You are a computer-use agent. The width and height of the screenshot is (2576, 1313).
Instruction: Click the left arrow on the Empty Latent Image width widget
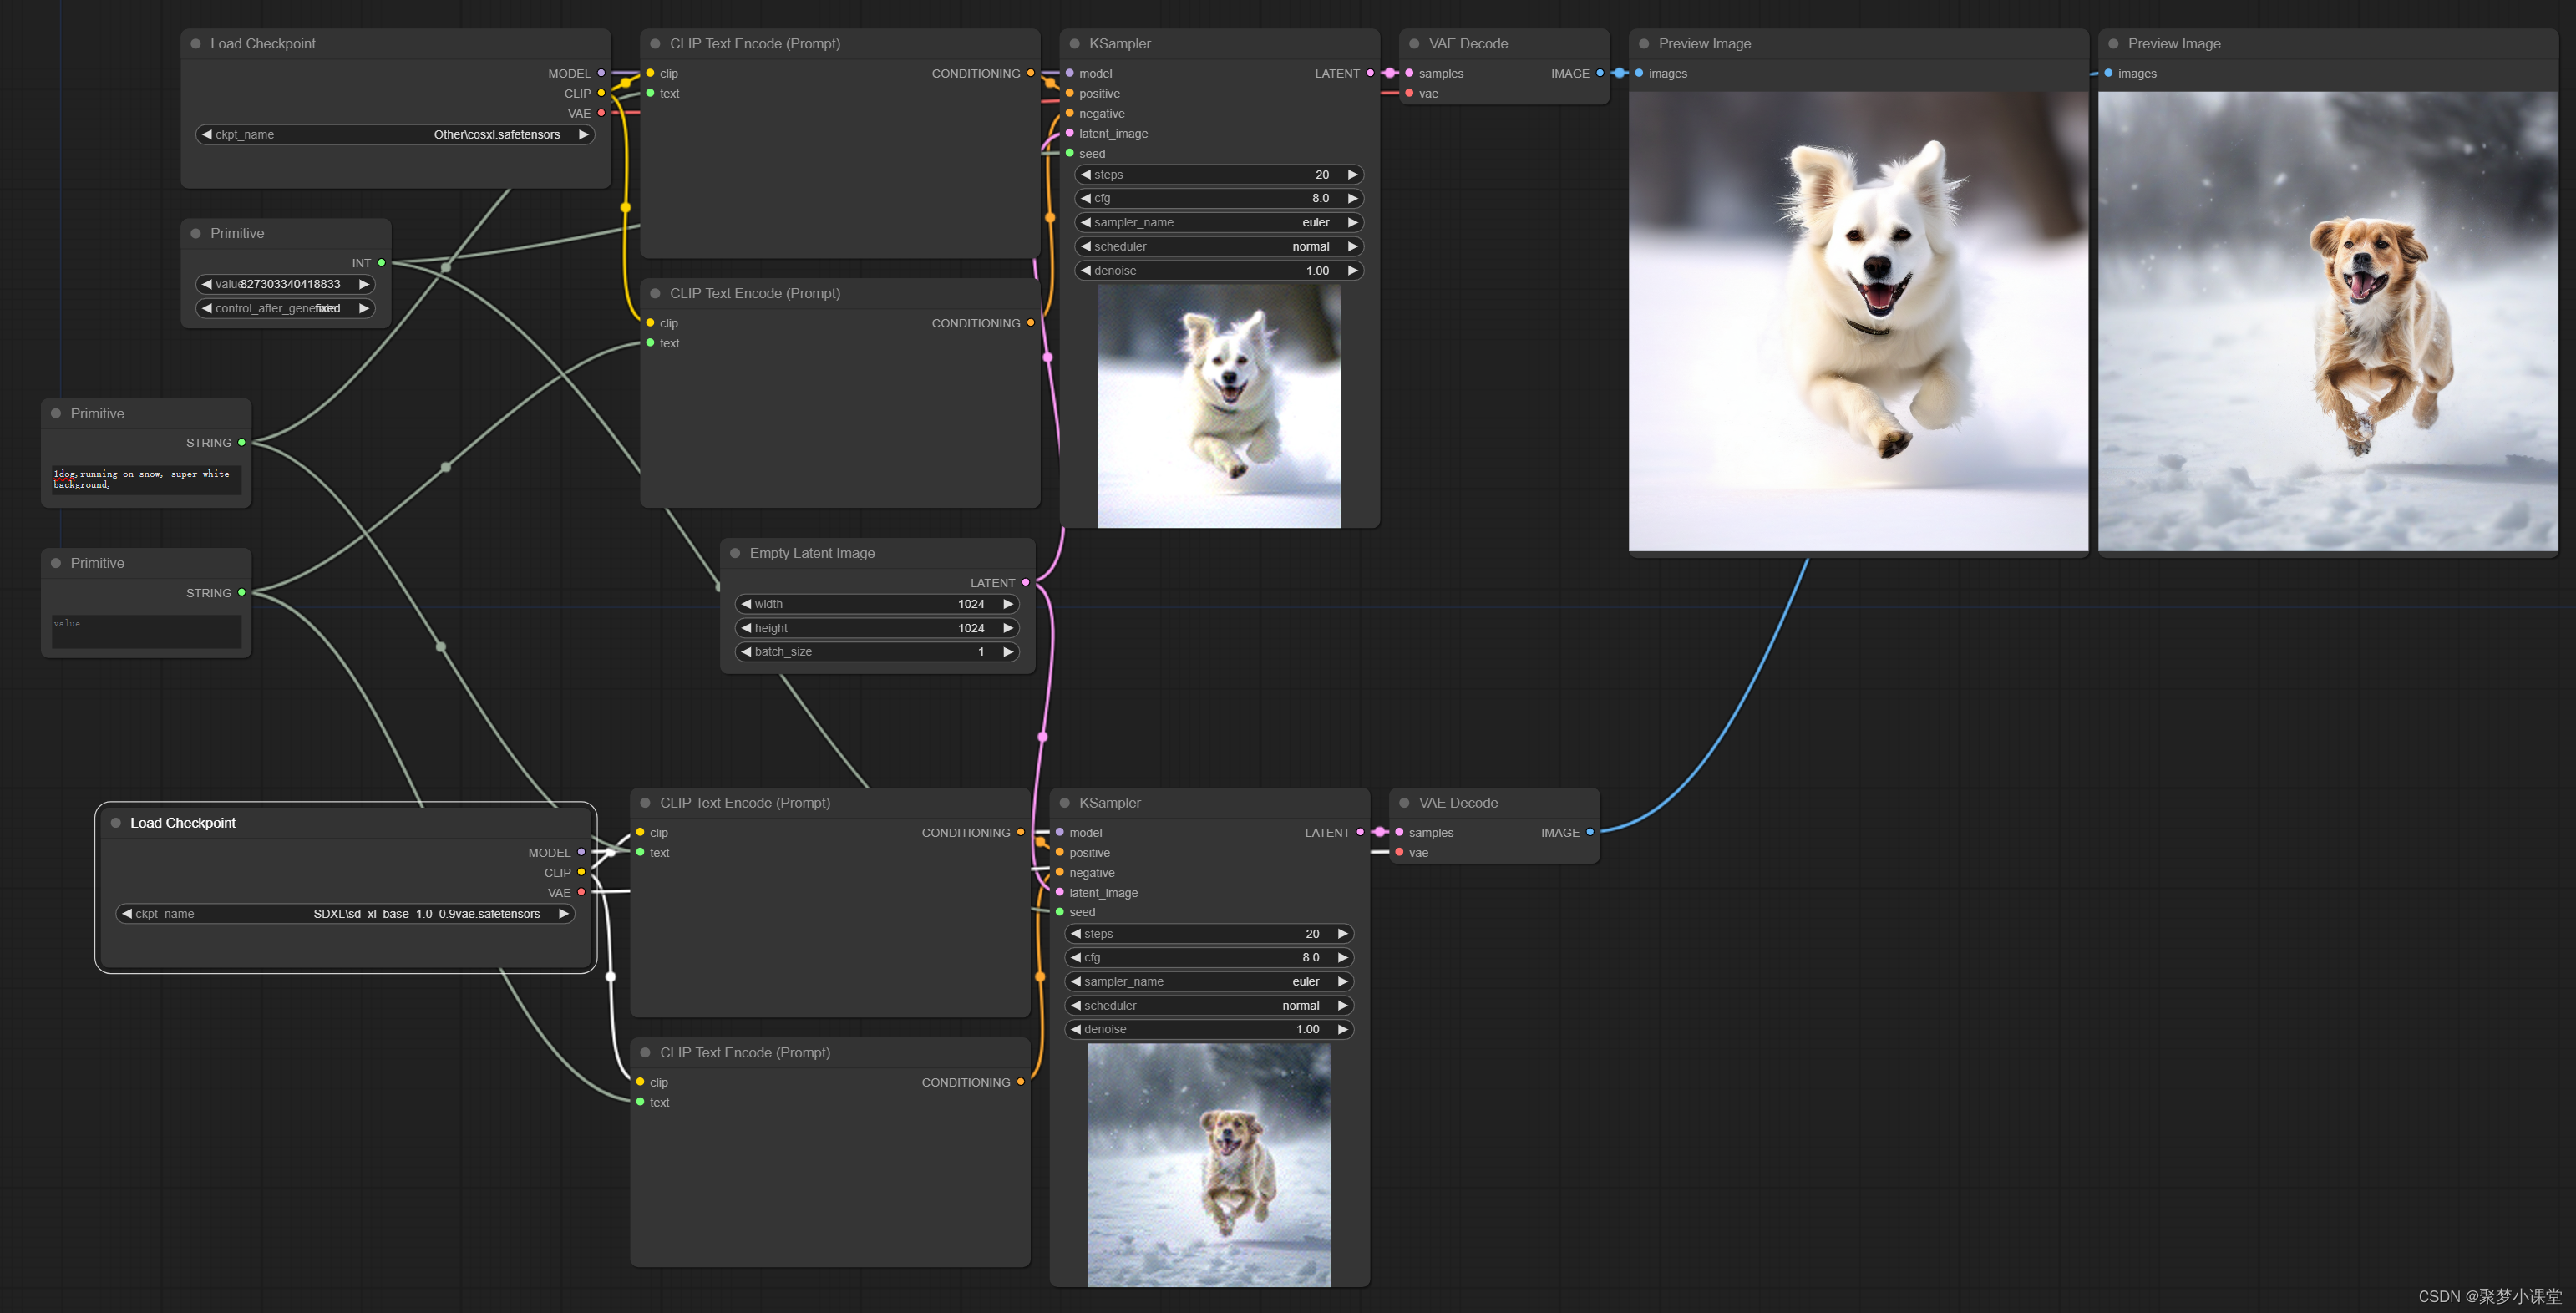tap(746, 604)
